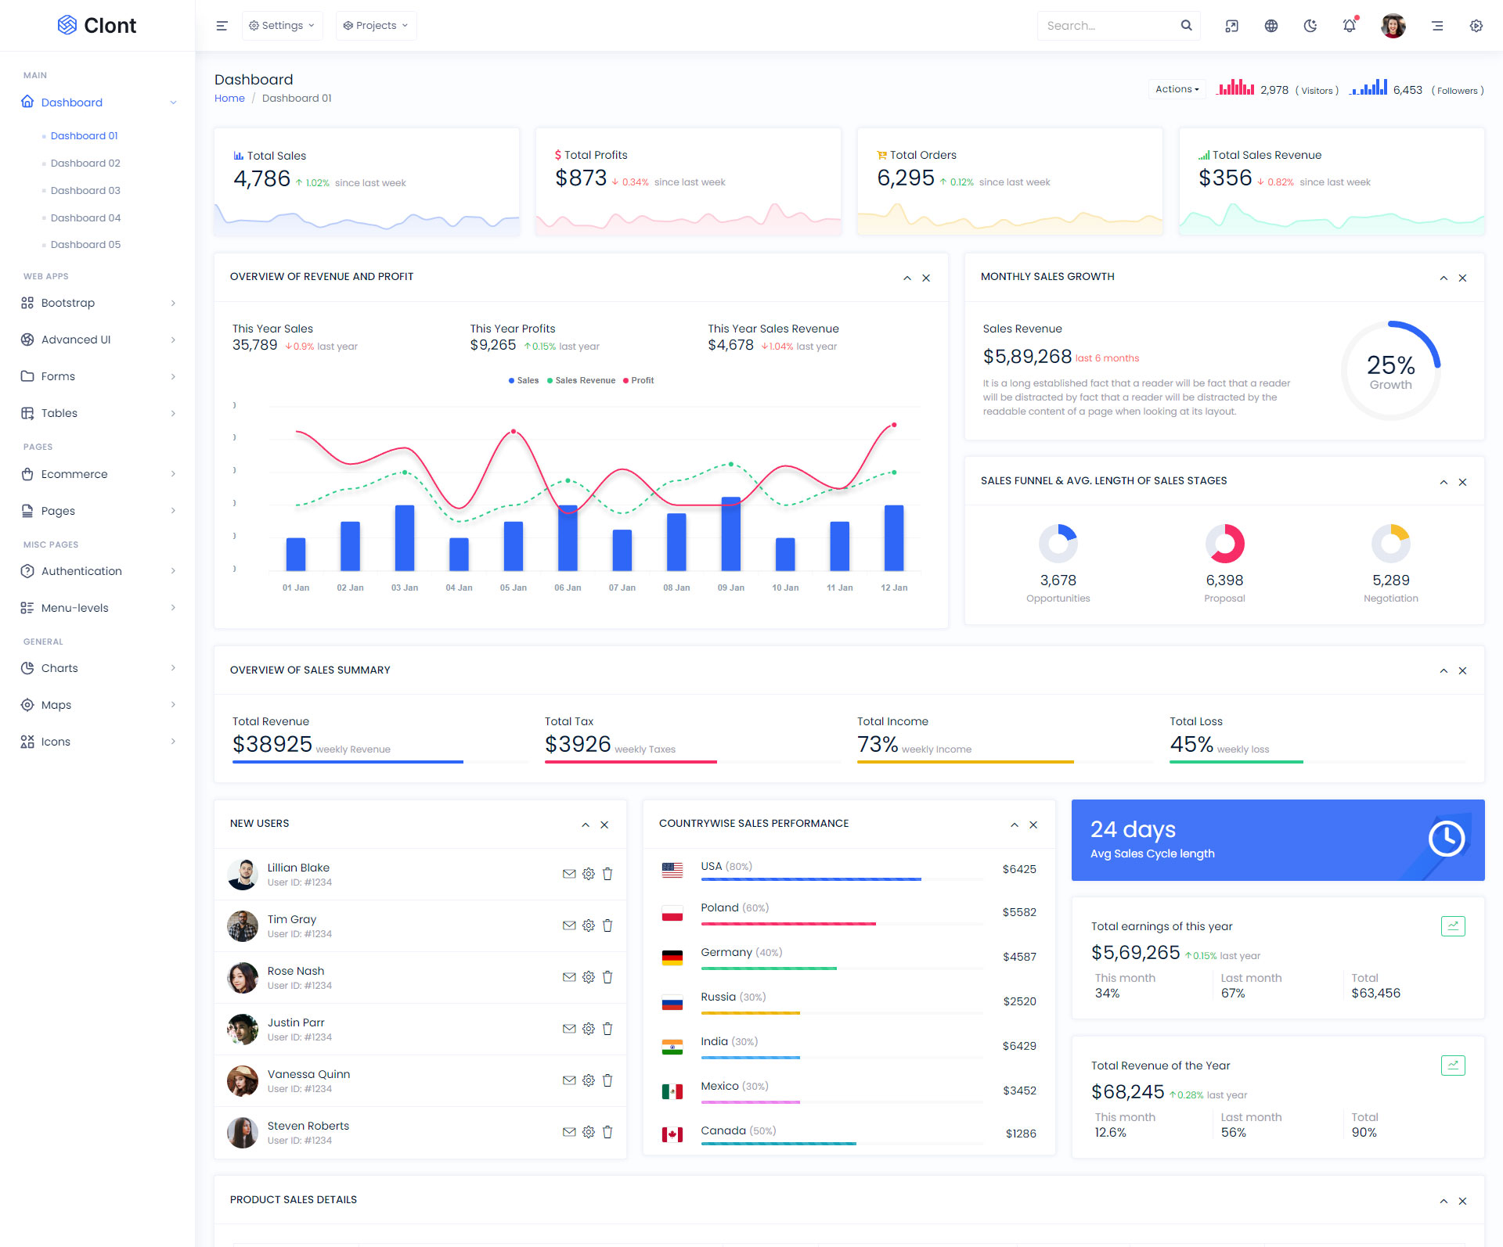Toggle dark mode moon icon

[1310, 26]
